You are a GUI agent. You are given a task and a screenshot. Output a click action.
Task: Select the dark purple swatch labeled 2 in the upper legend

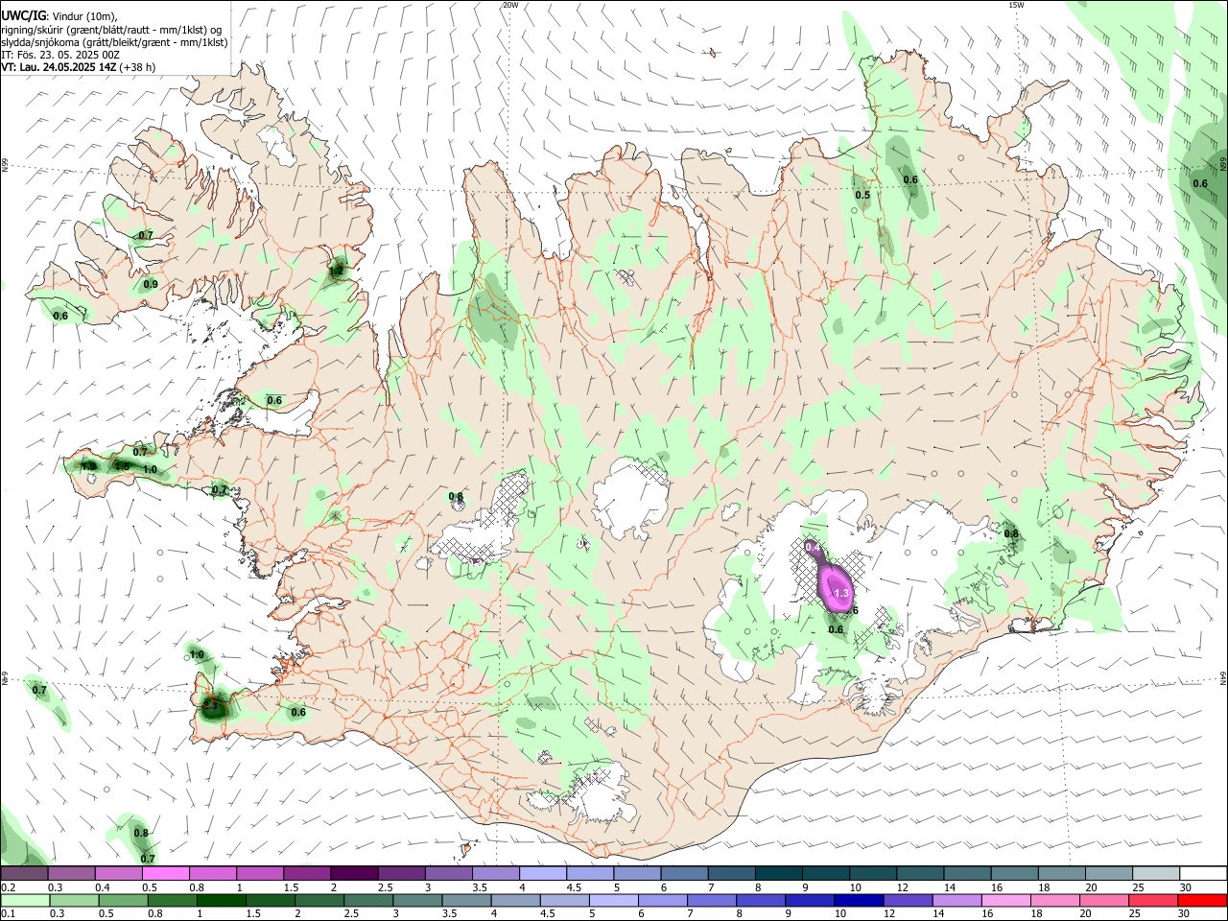tap(353, 873)
